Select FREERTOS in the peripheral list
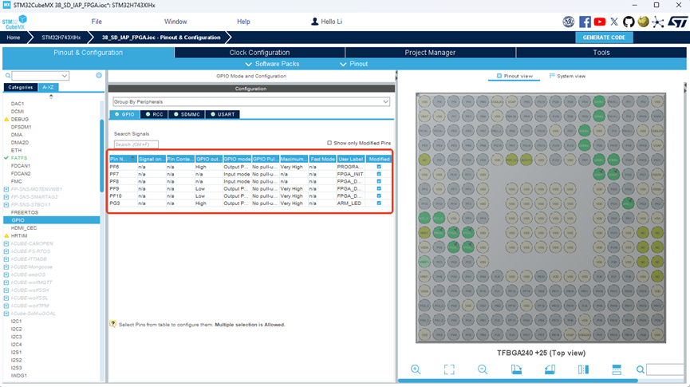690x387 pixels. click(25, 212)
